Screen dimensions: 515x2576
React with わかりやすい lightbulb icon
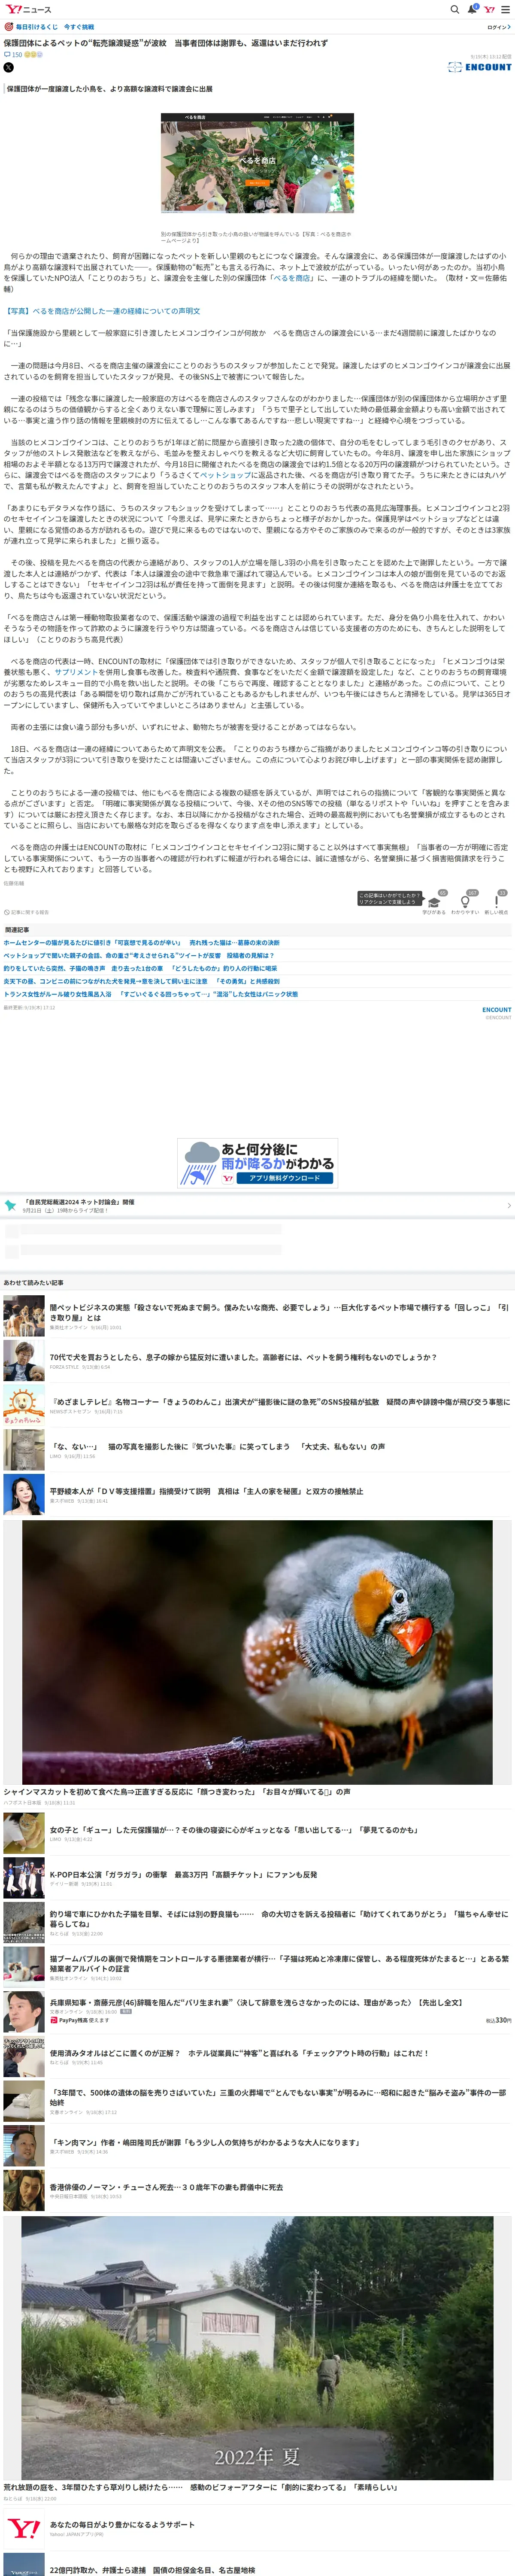[x=465, y=902]
